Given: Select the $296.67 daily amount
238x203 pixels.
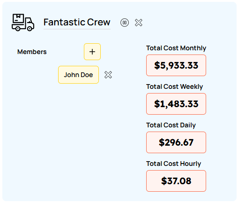Looking at the screenshot, I should point(176,142).
